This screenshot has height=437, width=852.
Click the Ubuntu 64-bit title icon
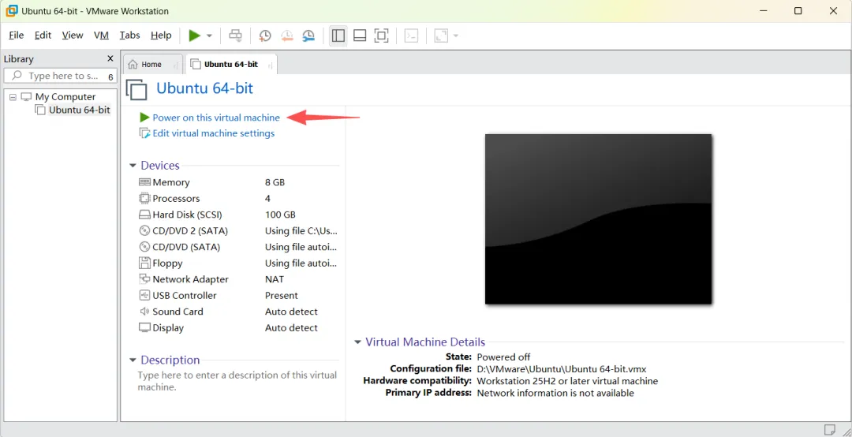pos(137,89)
